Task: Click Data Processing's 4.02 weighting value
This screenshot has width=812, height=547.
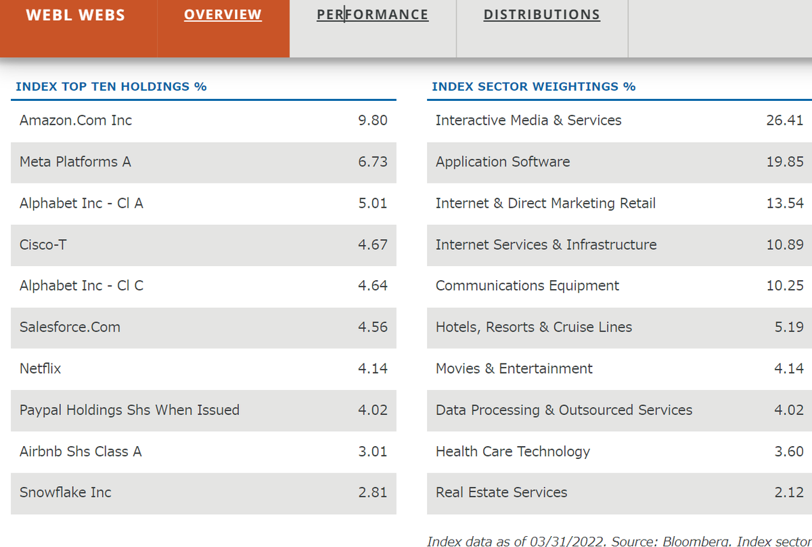Action: pos(789,410)
